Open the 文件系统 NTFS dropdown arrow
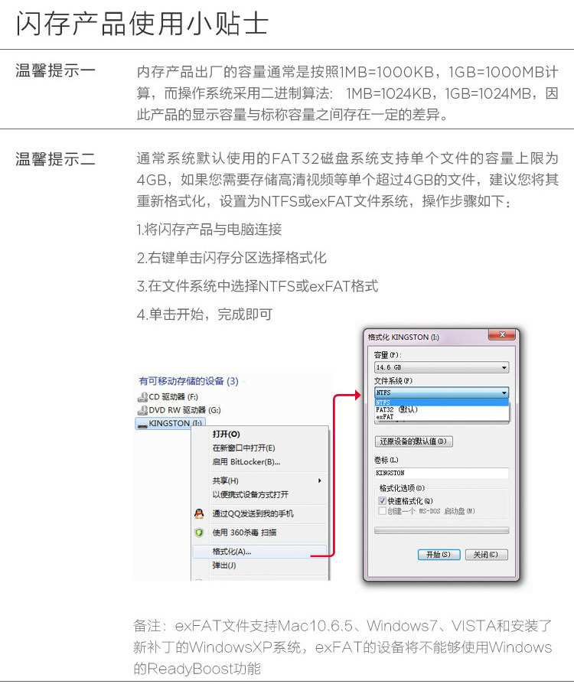This screenshot has width=574, height=684. pos(504,392)
